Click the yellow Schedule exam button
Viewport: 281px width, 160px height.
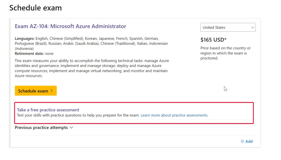pos(36,91)
